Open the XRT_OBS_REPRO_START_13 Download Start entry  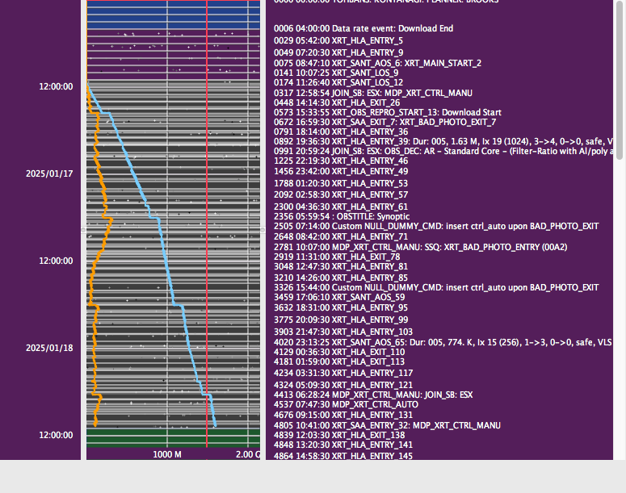point(388,112)
